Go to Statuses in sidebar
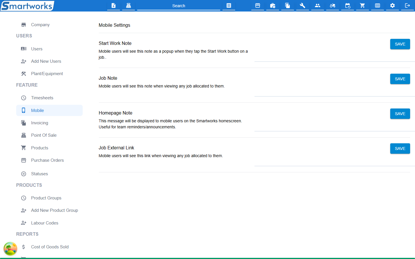Viewport: 415px width, 259px height. point(49,174)
